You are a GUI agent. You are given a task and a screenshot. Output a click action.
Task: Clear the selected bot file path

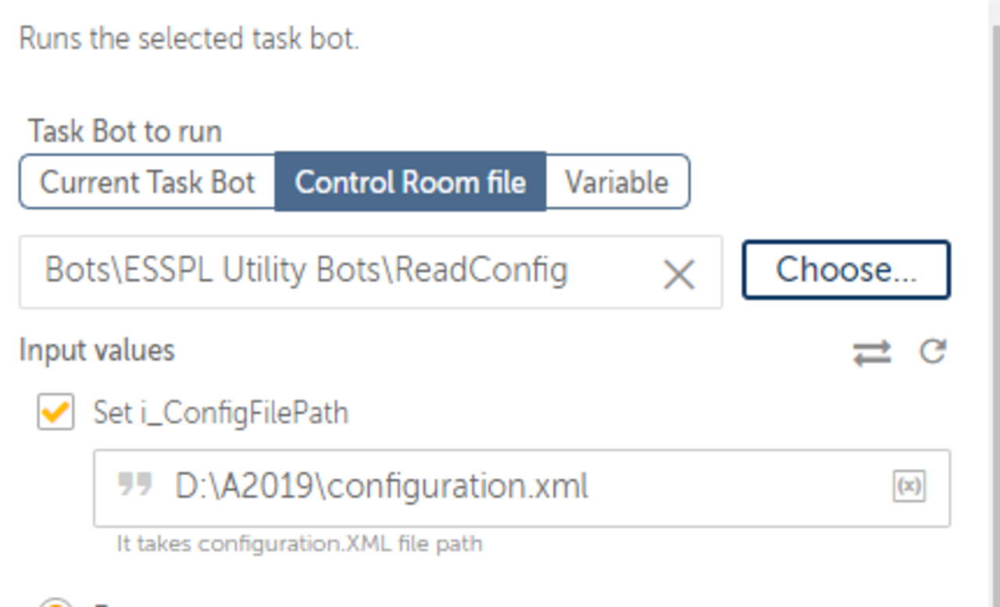click(678, 274)
